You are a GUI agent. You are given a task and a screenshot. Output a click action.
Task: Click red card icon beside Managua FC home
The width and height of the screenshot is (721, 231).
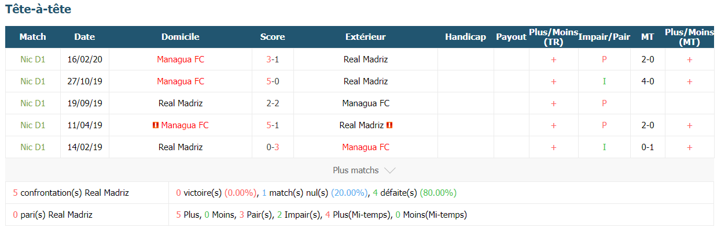tap(154, 125)
